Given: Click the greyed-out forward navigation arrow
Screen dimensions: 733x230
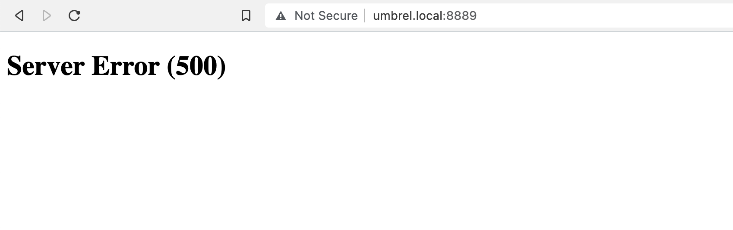Looking at the screenshot, I should (x=47, y=16).
